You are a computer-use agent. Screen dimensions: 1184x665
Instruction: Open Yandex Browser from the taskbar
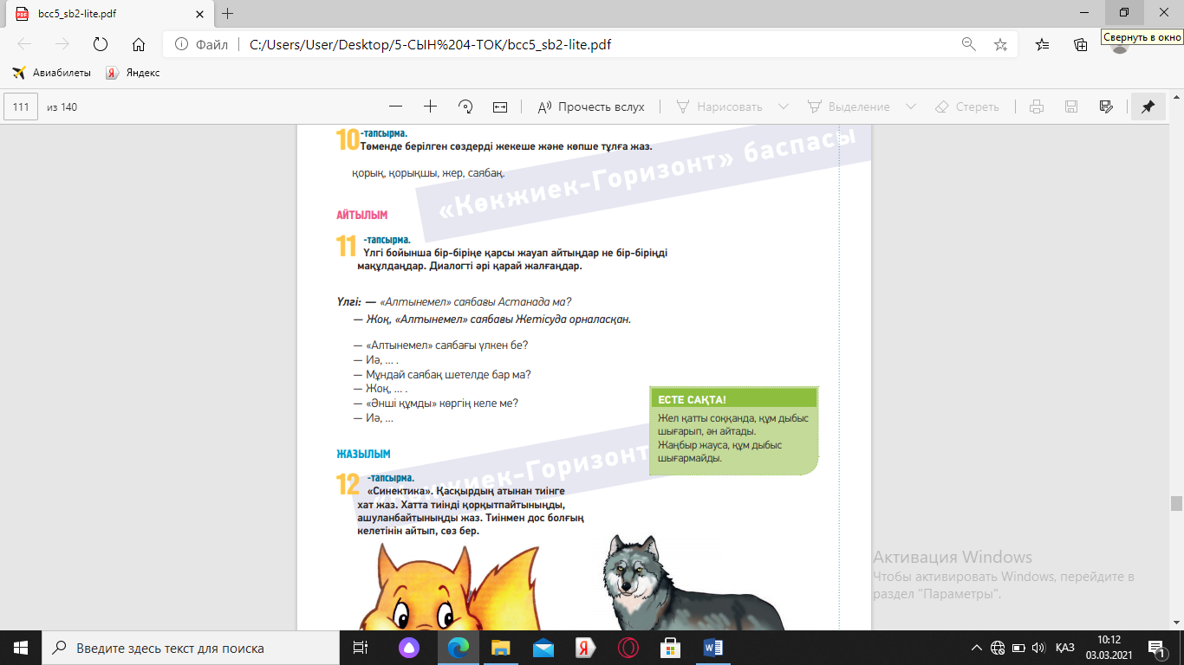point(586,648)
